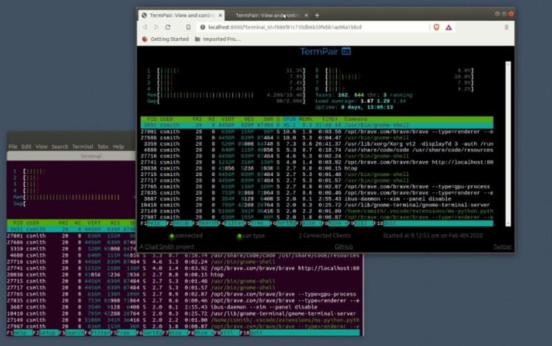Click the browser back arrow
Screen dimensions: 552x346
pyautogui.click(x=145, y=27)
